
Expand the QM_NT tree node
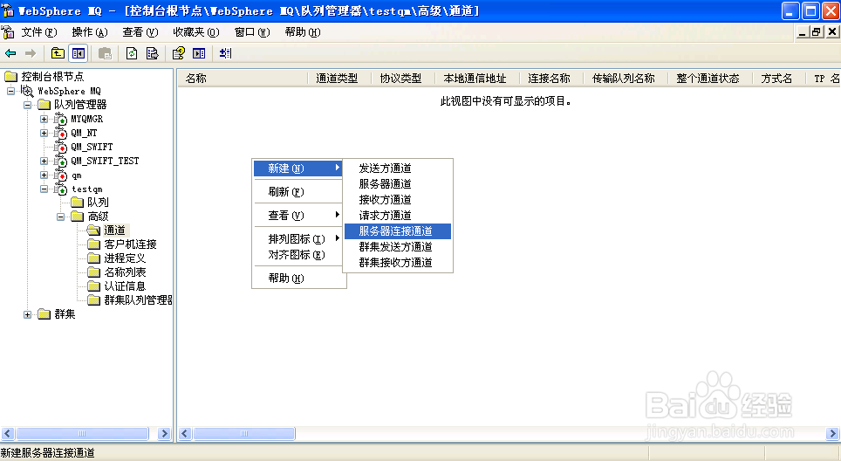click(x=44, y=133)
